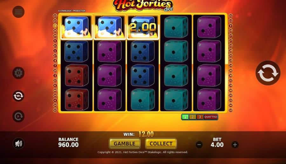Click the red dice in first reel bottom
The height and width of the screenshot is (164, 286).
point(77,100)
